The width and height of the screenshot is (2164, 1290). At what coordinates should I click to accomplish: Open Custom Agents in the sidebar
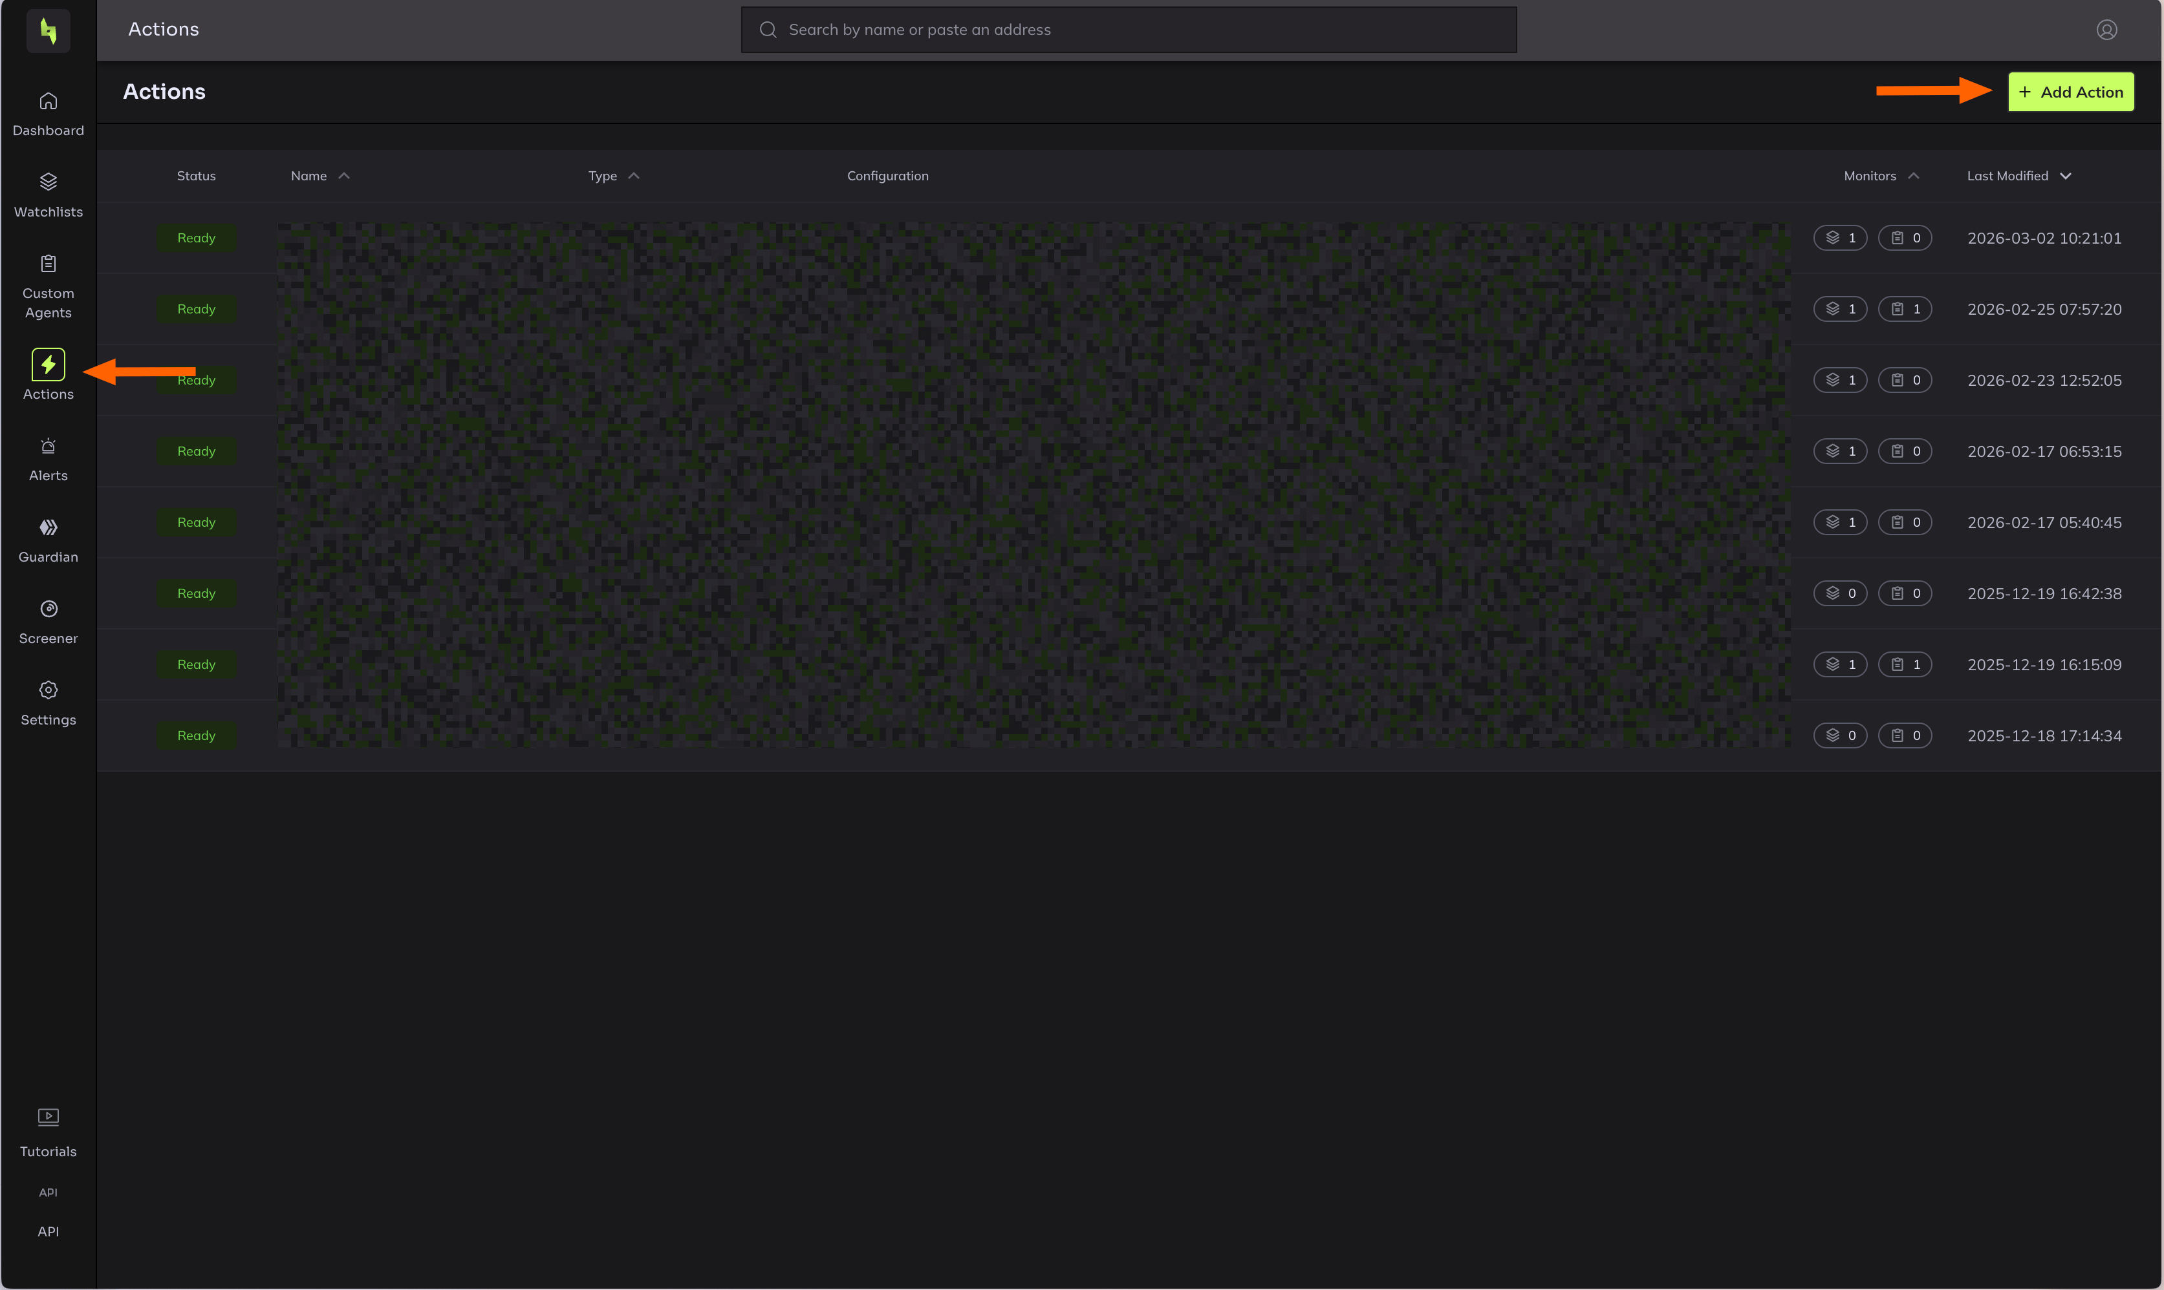pos(48,288)
